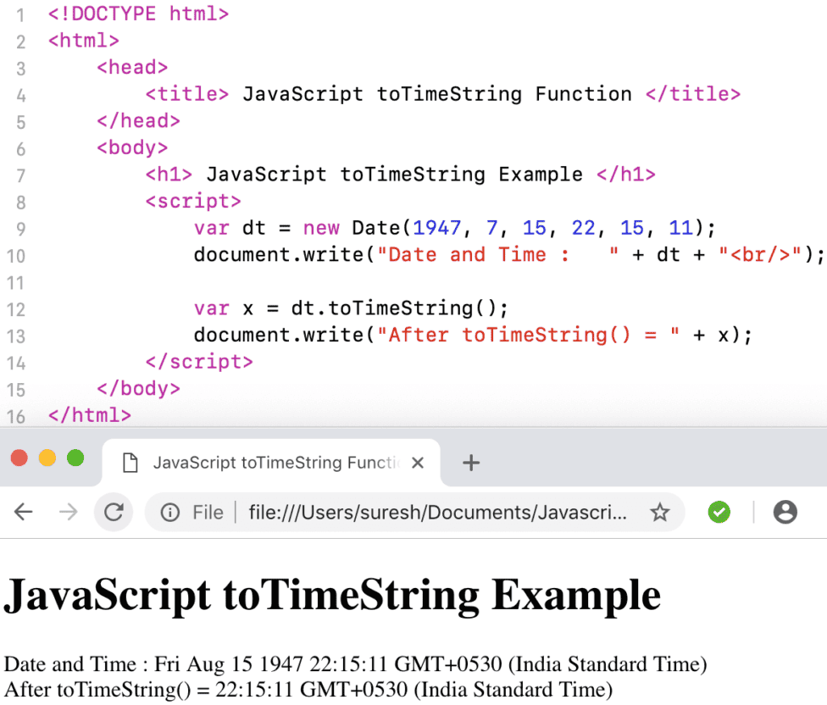Click the document icon on the browser tab
The width and height of the screenshot is (827, 705).
129,462
